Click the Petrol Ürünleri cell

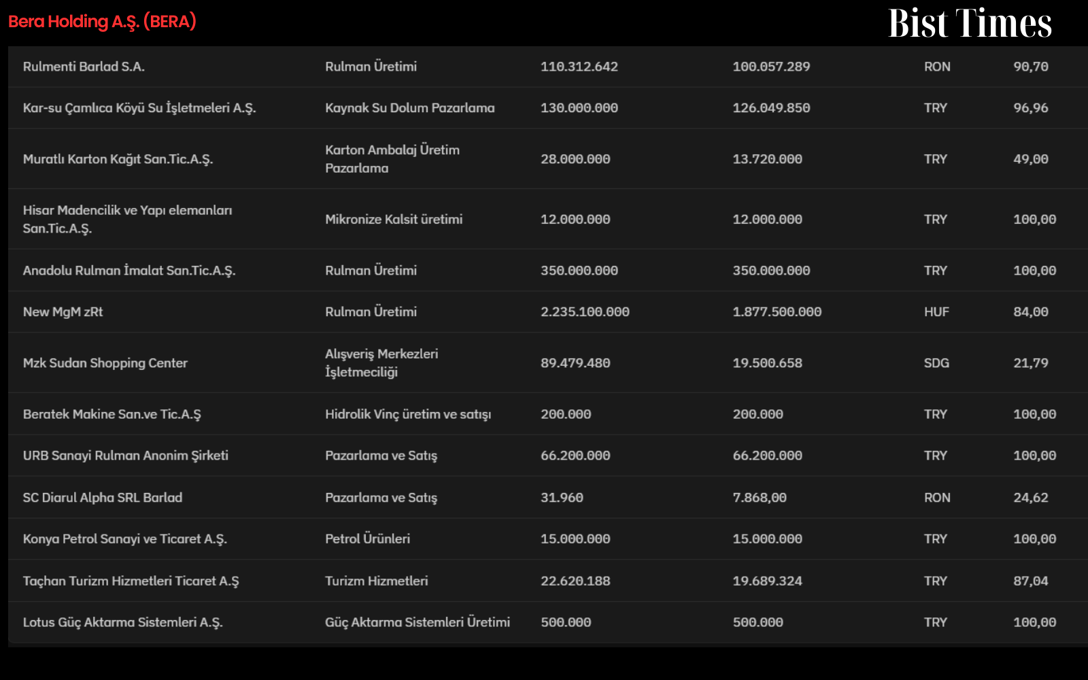tap(368, 539)
